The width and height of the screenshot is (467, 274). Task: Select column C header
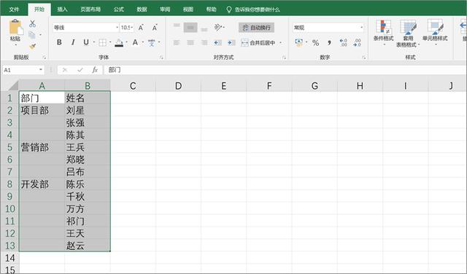(133, 86)
